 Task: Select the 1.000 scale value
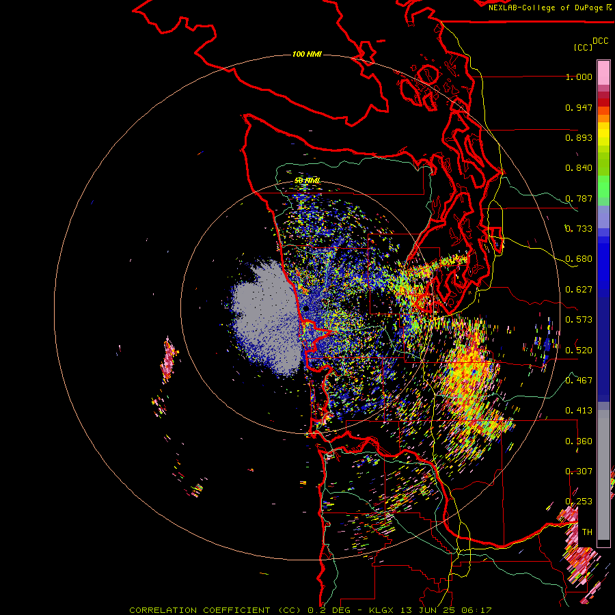point(579,77)
